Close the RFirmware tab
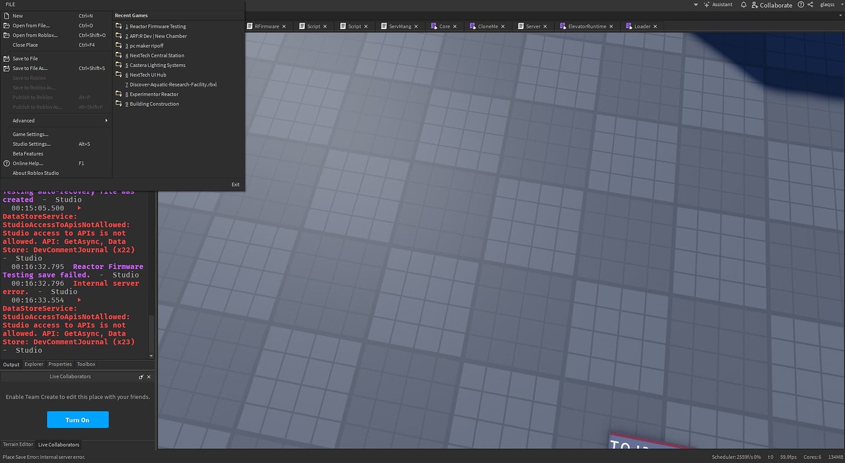This screenshot has width=845, height=463. coord(284,26)
